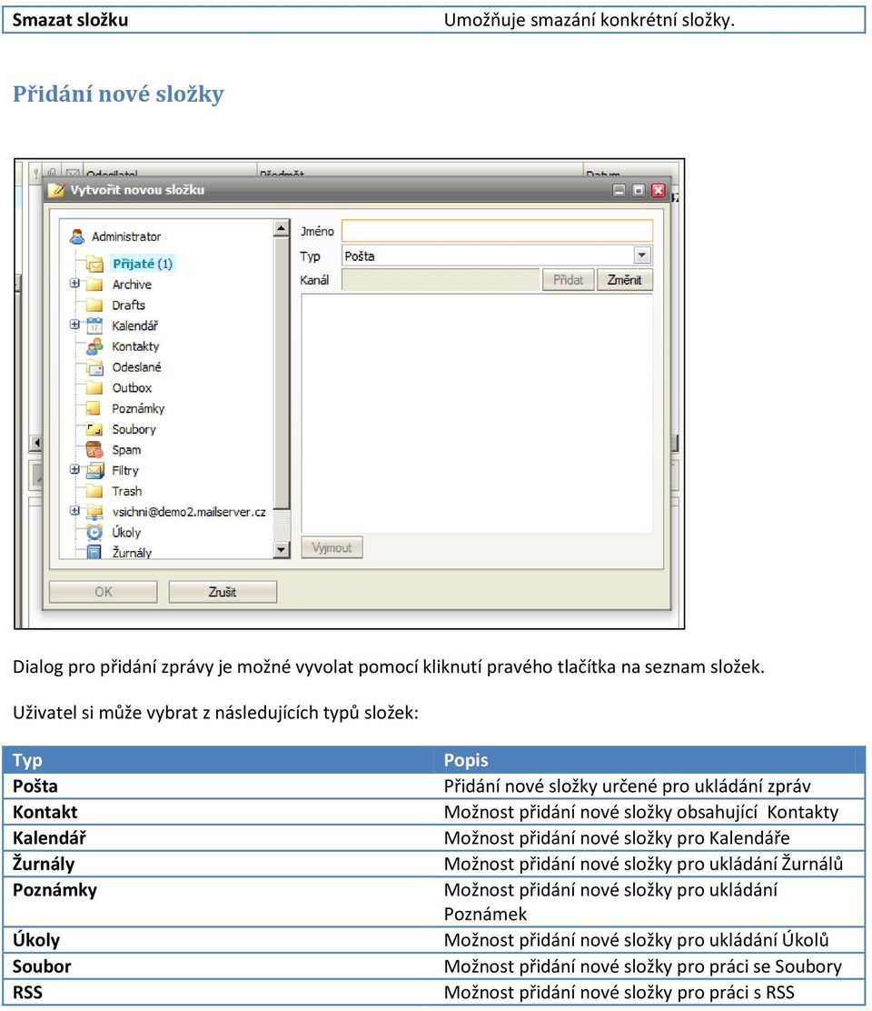Click the Spam folder icon
Viewport: 872px width, 1011px height.
point(94,449)
